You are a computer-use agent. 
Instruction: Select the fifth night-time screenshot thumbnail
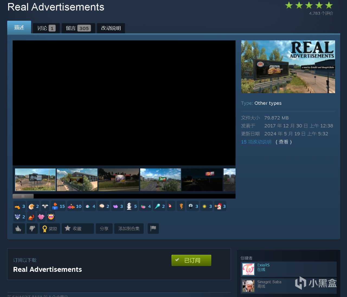(x=202, y=180)
